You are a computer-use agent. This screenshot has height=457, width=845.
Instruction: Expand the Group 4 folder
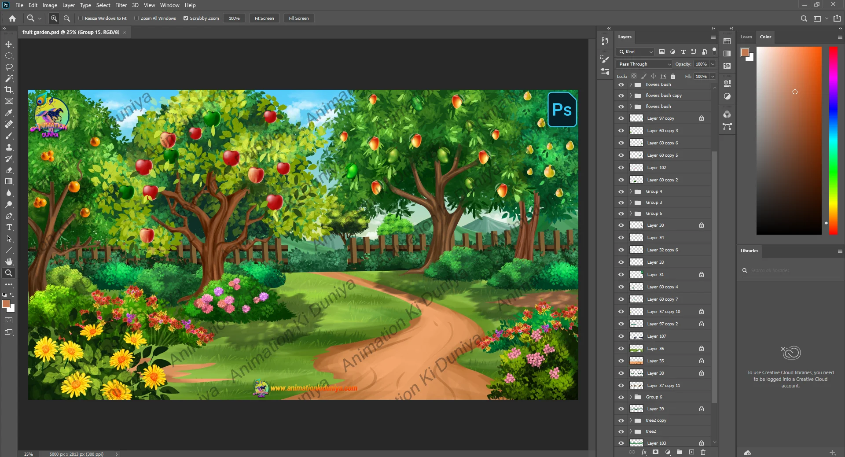coord(631,192)
